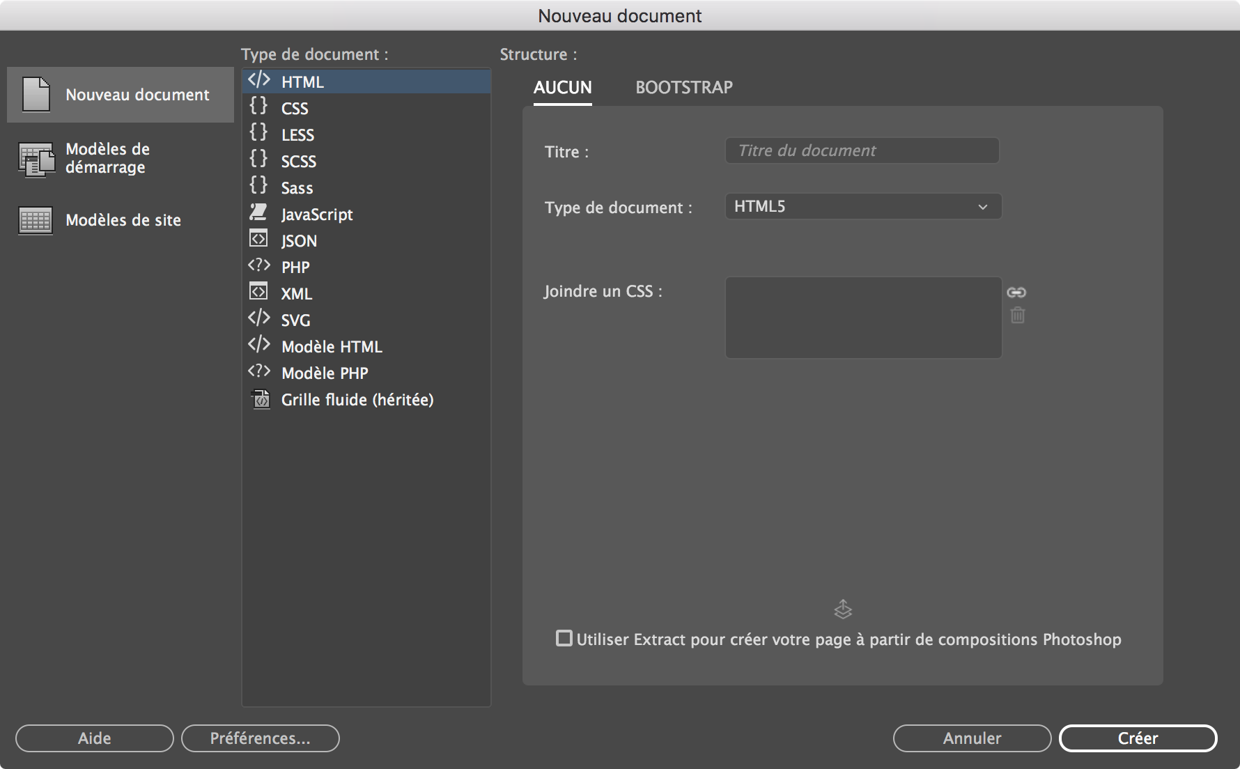This screenshot has width=1240, height=769.
Task: Click the link icon next to Joindre un CSS
Action: click(1018, 293)
